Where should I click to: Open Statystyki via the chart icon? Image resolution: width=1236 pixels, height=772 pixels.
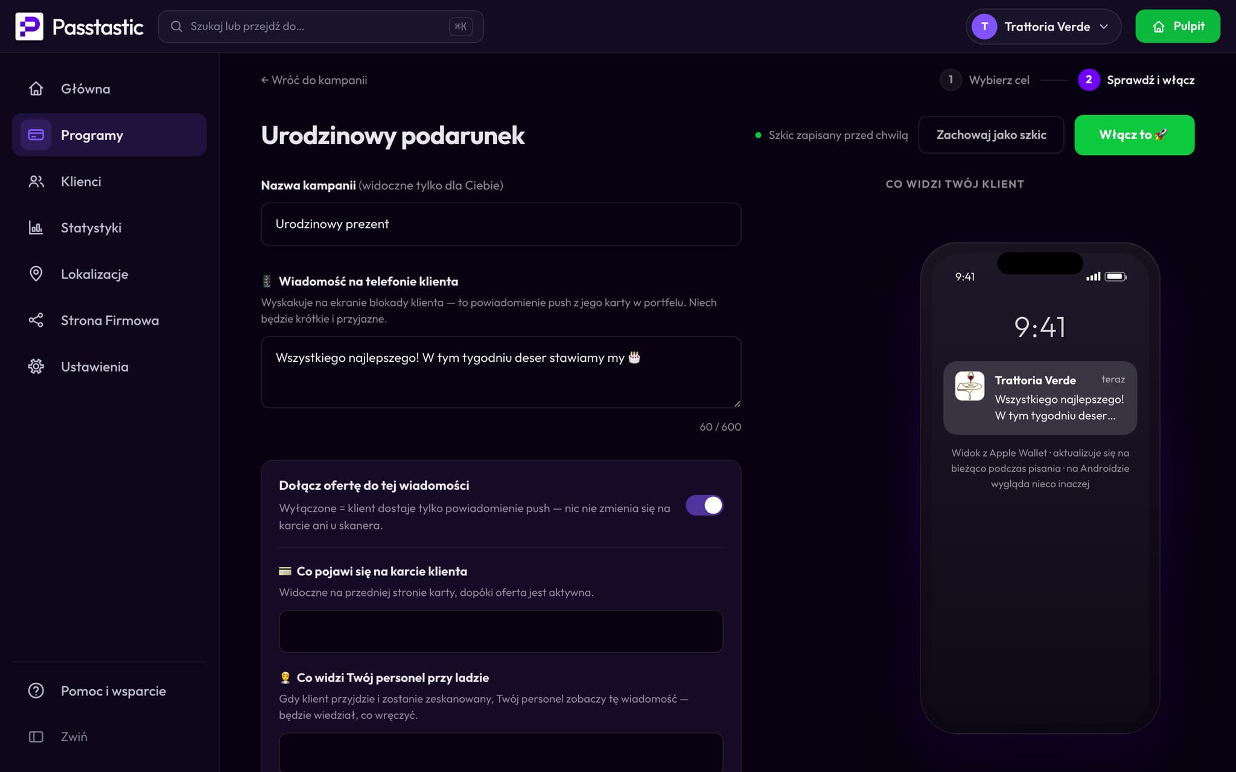pos(36,228)
